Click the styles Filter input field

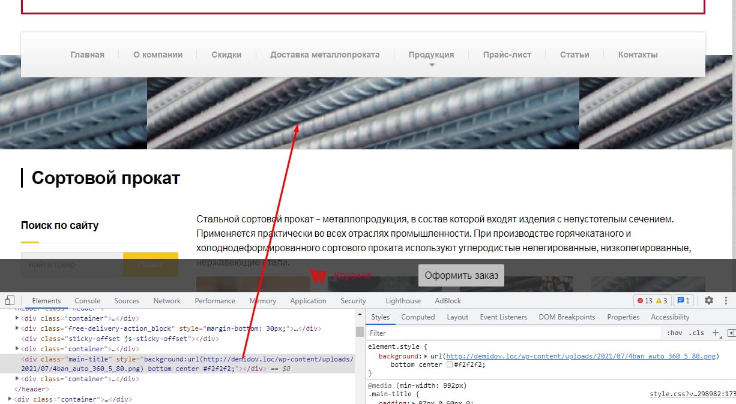tap(513, 333)
